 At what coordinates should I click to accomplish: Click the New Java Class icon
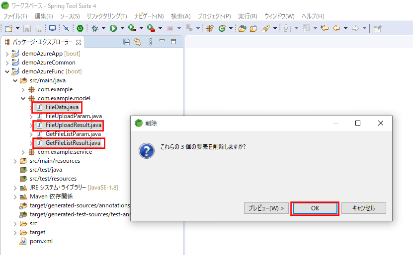[222, 28]
